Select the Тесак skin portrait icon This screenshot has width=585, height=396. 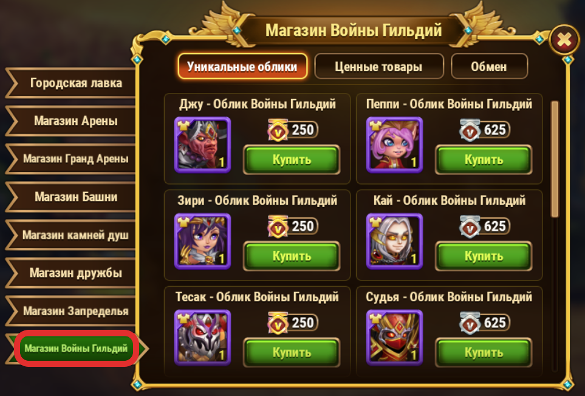pyautogui.click(x=202, y=338)
